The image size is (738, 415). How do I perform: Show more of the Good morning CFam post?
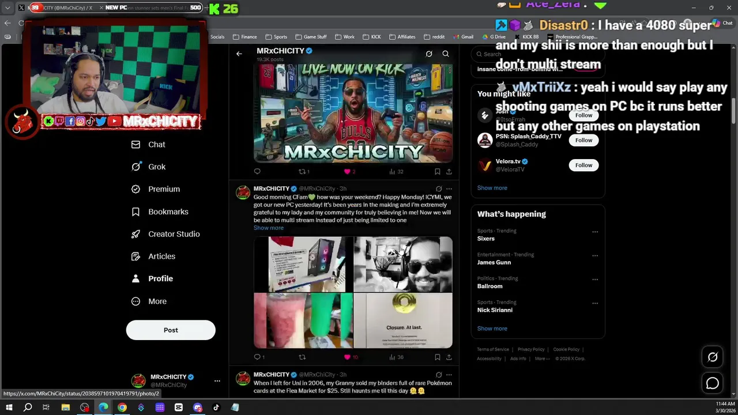click(269, 228)
